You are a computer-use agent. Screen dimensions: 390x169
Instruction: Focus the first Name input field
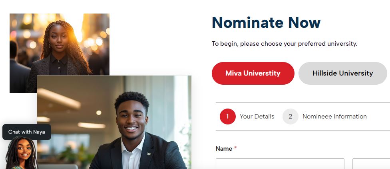[280, 163]
